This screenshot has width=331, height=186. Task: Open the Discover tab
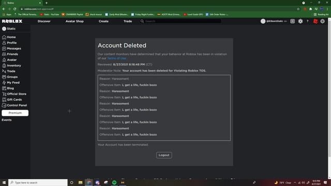[x=44, y=21]
